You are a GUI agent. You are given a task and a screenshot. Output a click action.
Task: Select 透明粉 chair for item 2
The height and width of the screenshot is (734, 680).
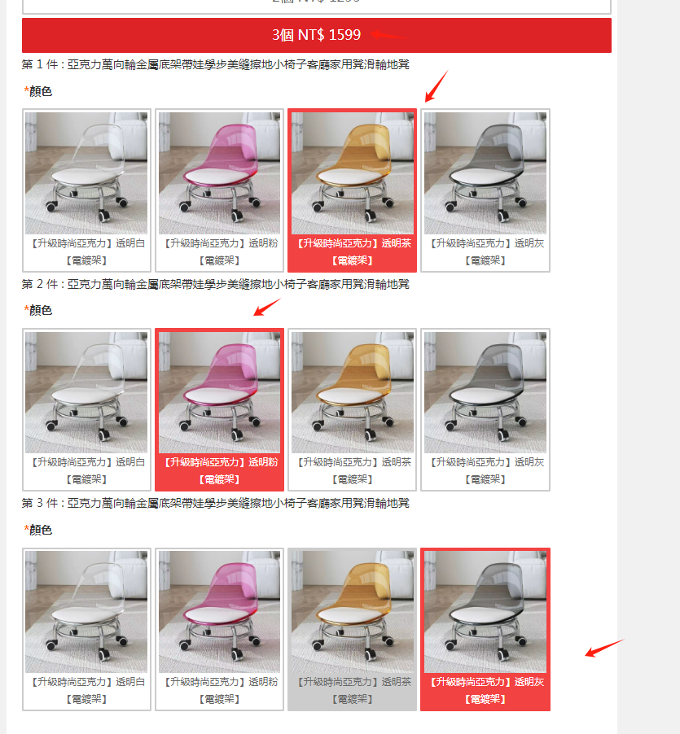219,409
